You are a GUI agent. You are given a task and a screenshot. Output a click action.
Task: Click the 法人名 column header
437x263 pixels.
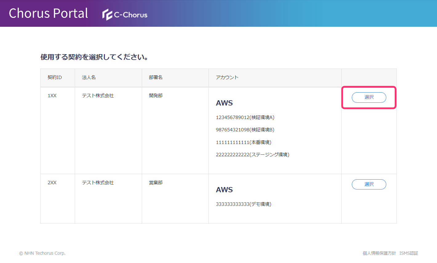point(89,78)
